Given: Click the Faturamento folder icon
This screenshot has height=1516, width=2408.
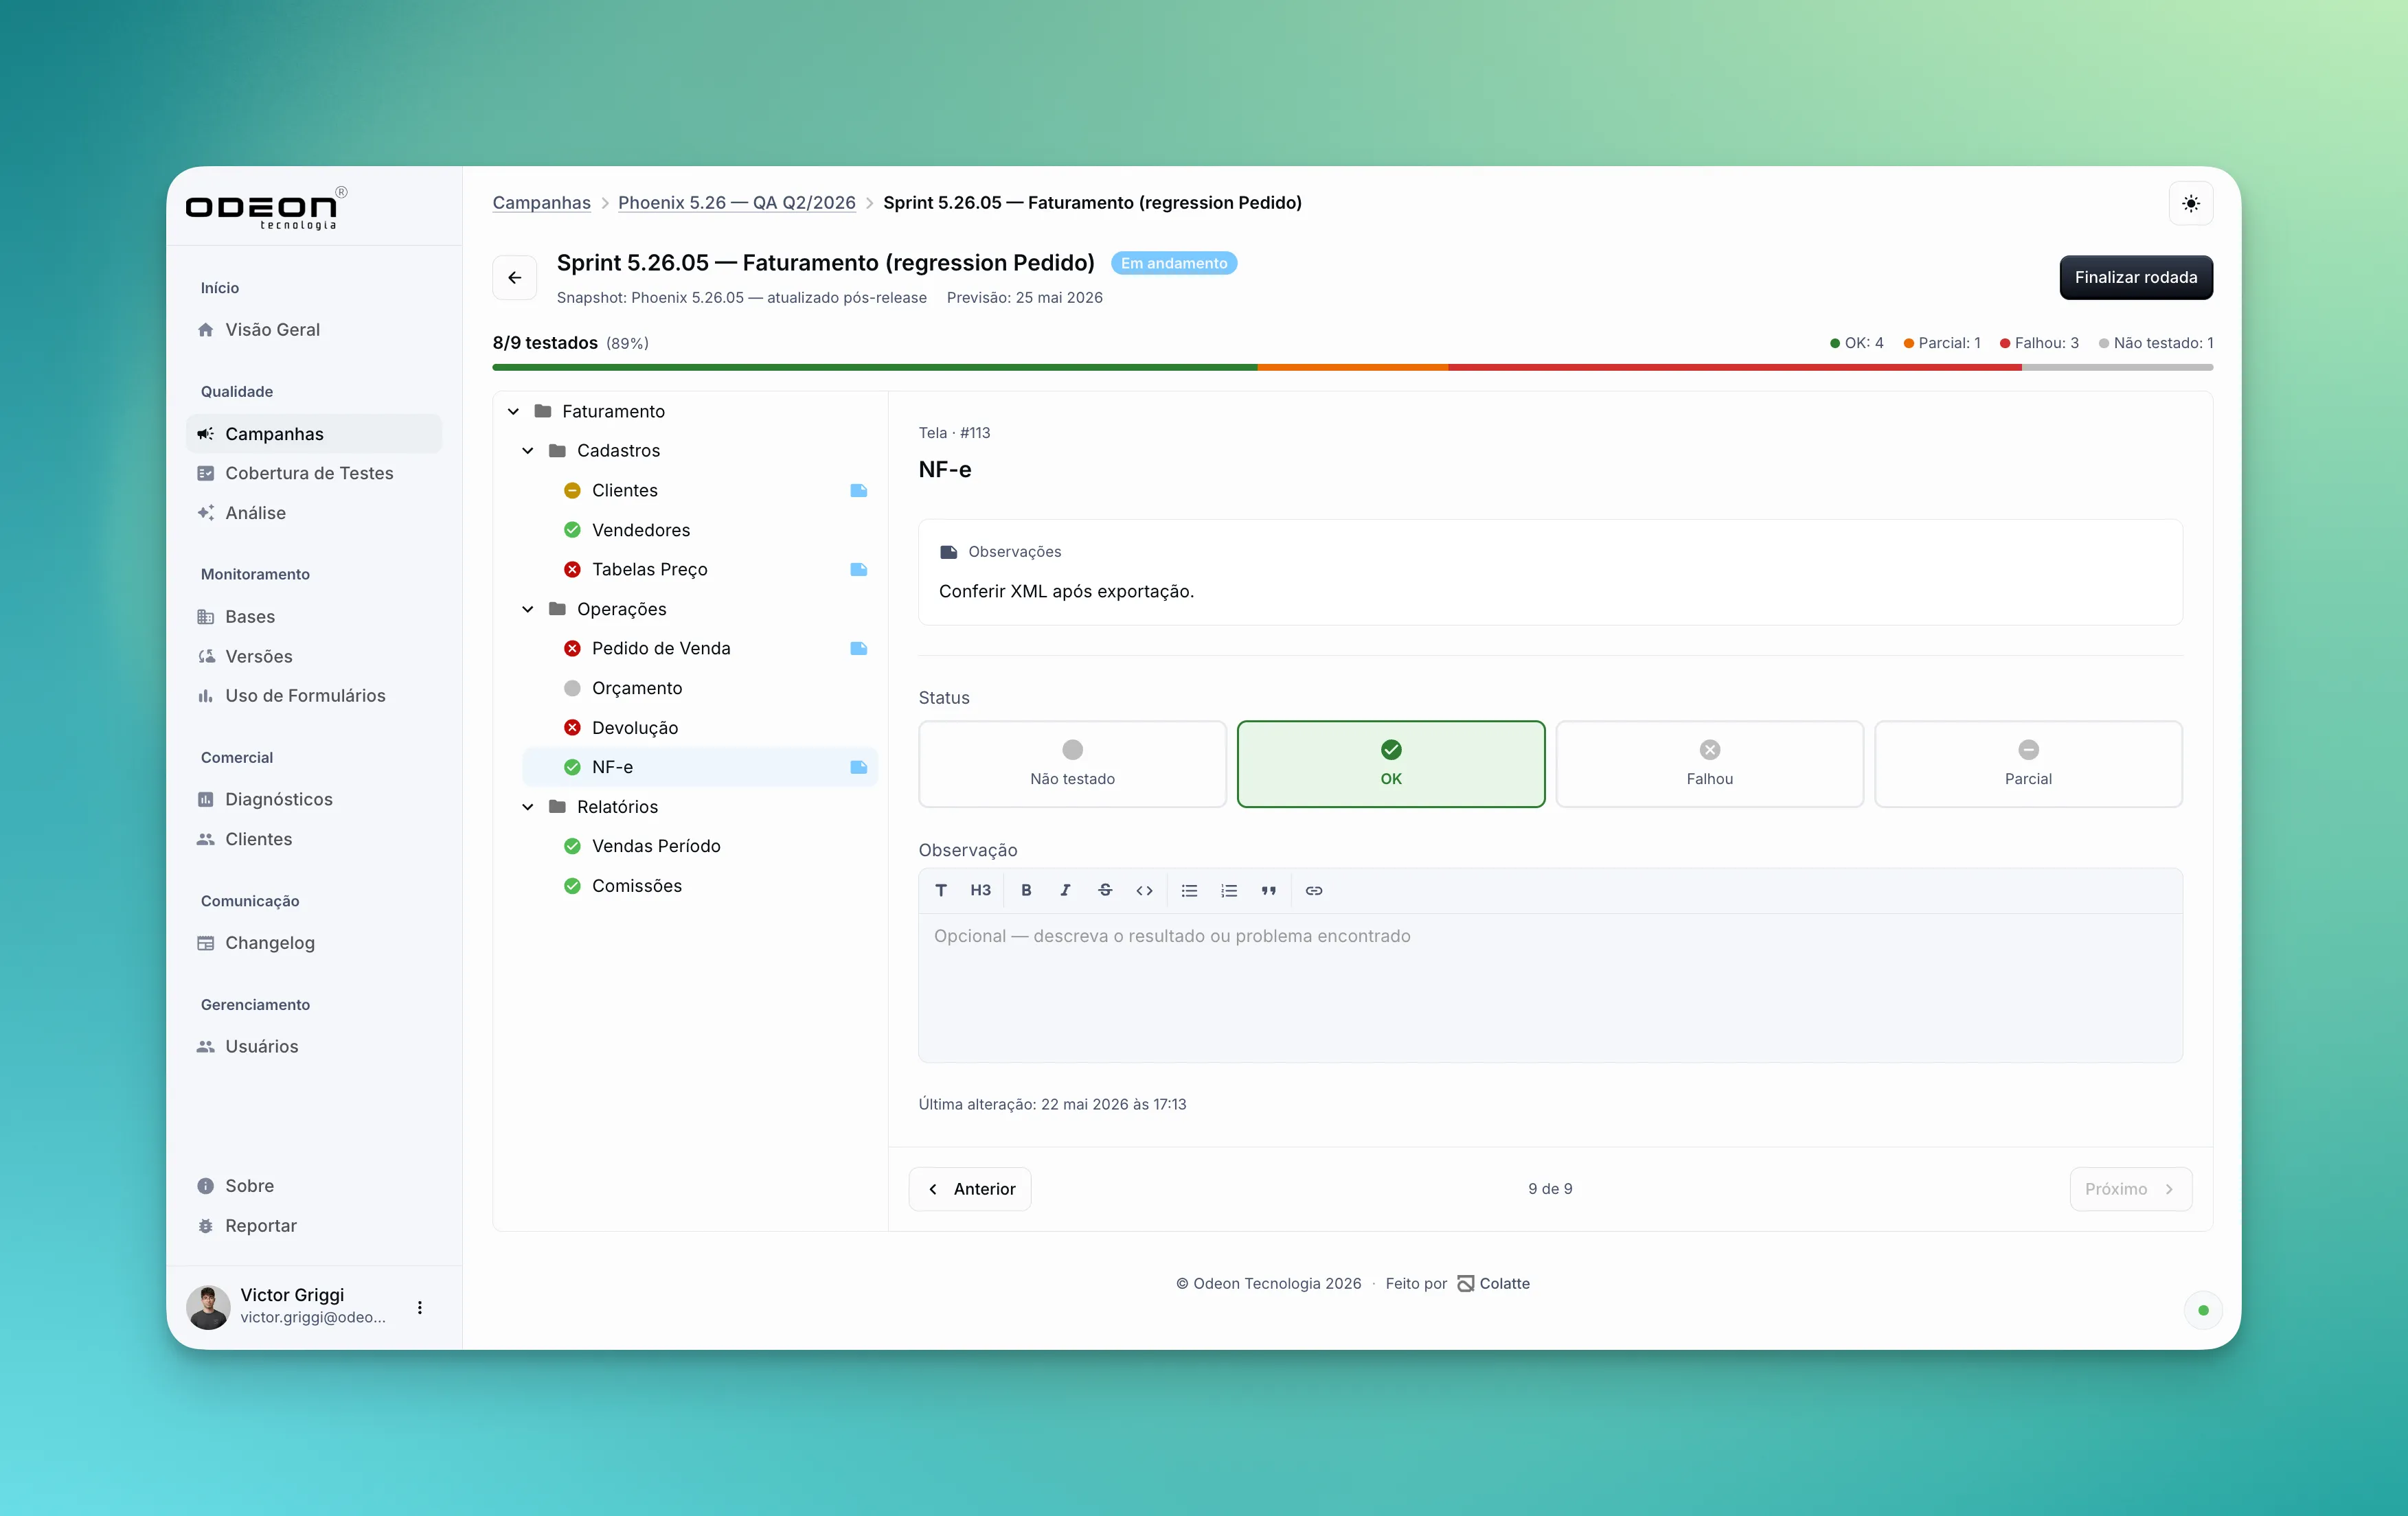Looking at the screenshot, I should 543,411.
